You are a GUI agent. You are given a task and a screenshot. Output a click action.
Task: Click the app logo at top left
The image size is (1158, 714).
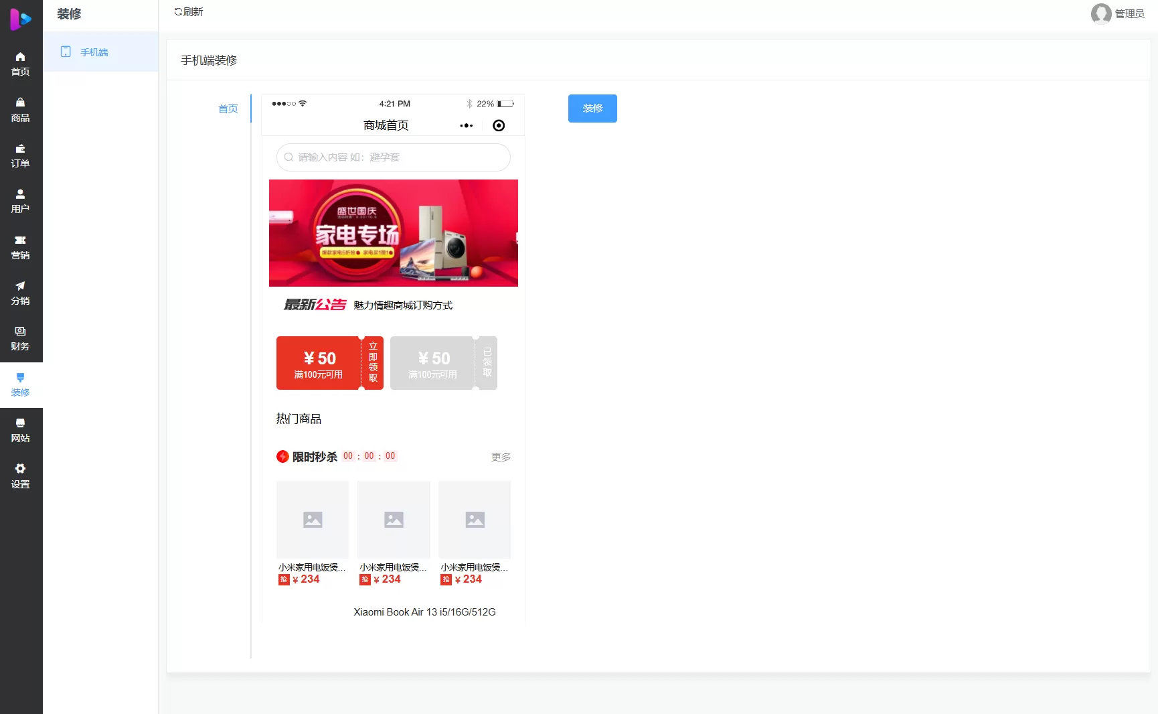click(21, 19)
